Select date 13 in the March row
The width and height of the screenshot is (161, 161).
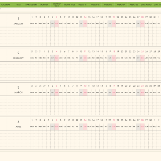(x=97, y=86)
